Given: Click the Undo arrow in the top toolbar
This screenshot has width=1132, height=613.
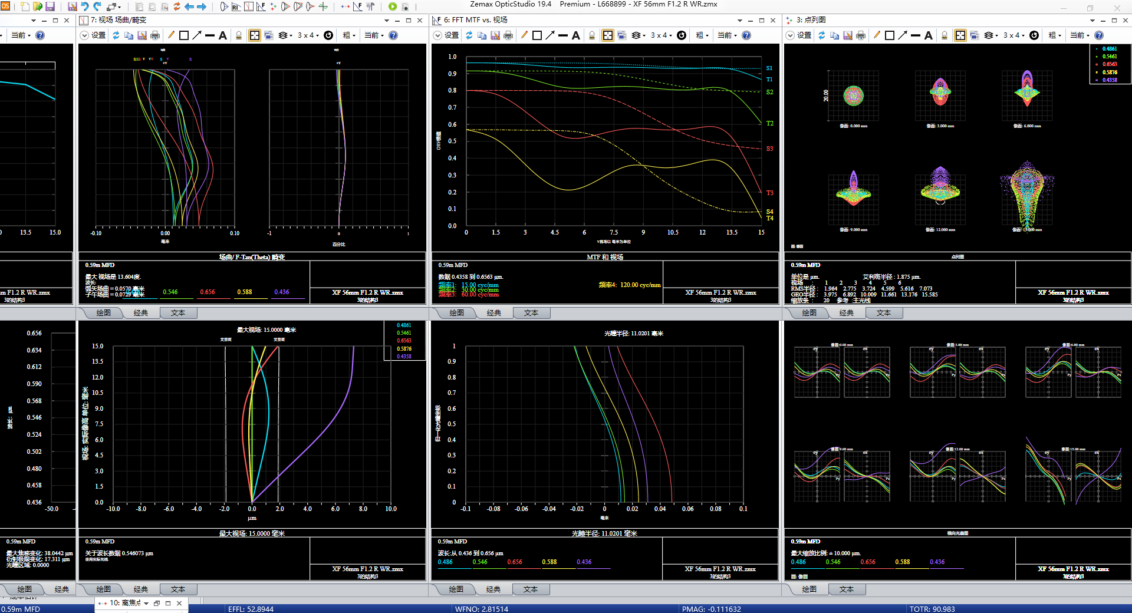Looking at the screenshot, I should (85, 6).
